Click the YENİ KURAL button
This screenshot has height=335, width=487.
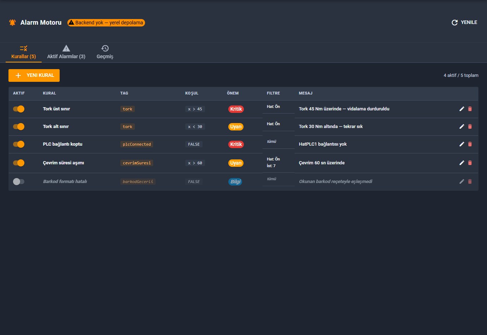[34, 75]
